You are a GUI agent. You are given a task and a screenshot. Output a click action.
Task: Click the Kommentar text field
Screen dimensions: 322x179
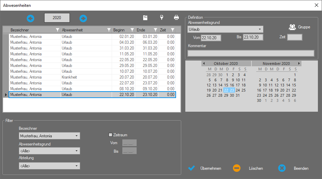[x=251, y=53]
